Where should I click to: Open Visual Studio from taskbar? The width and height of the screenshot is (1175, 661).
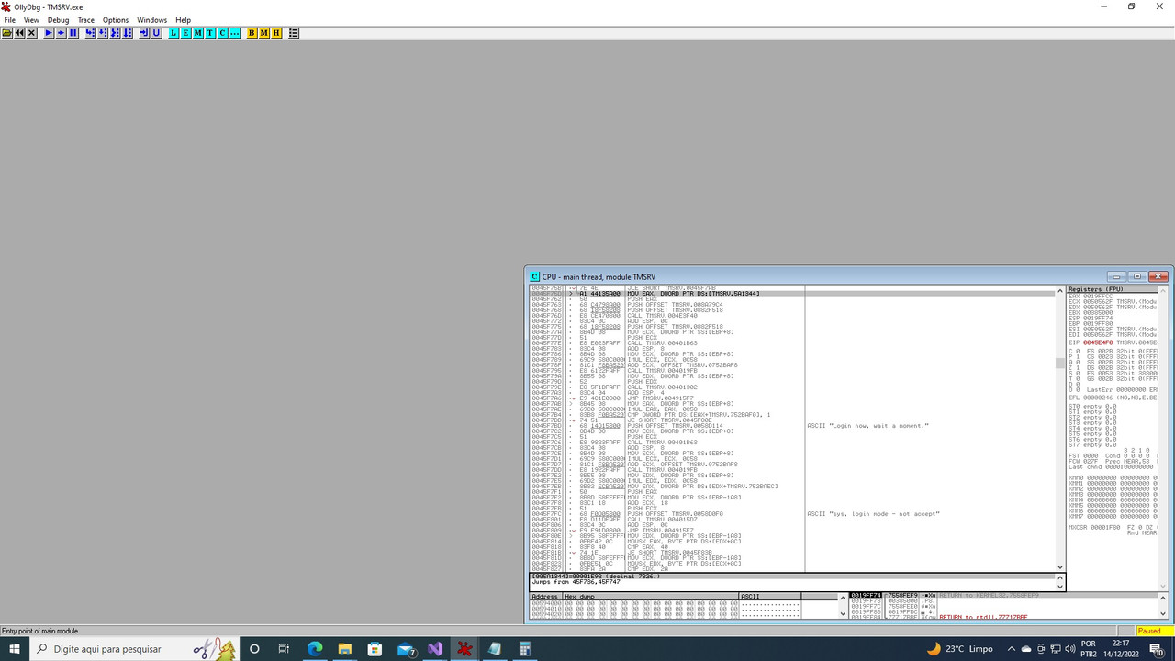[434, 648]
